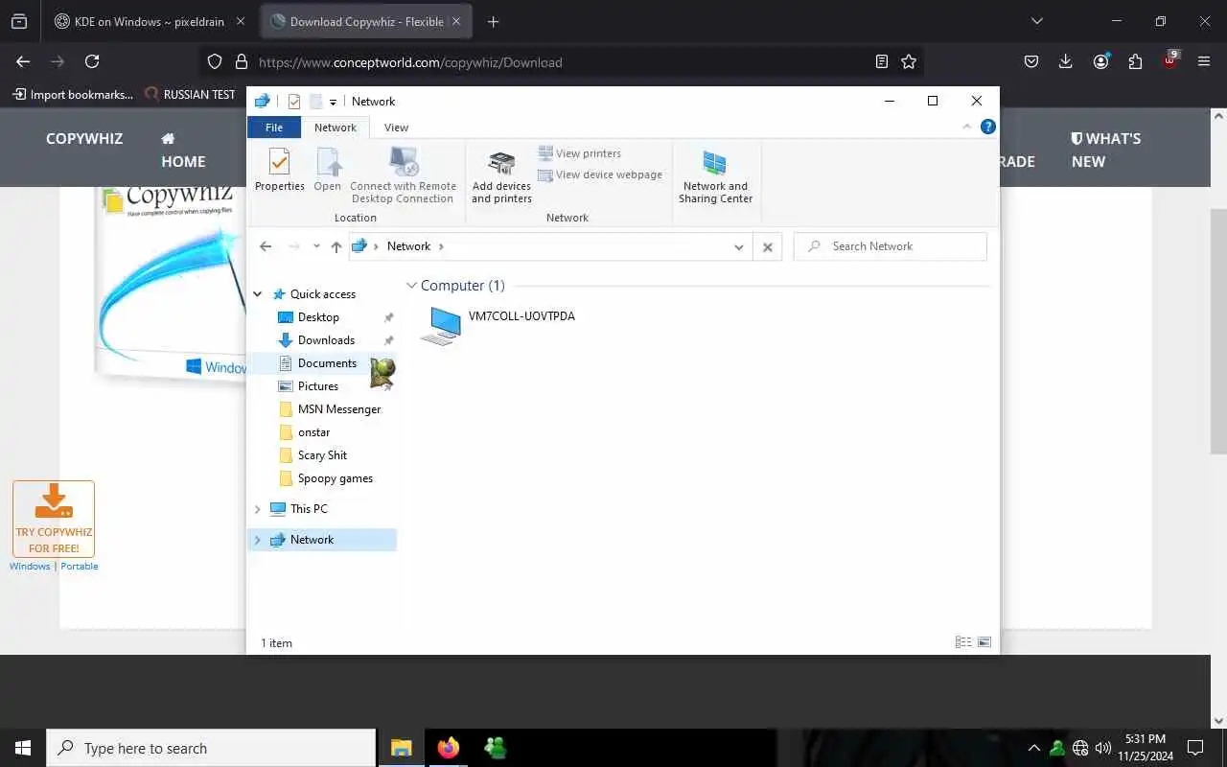Open recent locations dropdown arrow

click(316, 246)
